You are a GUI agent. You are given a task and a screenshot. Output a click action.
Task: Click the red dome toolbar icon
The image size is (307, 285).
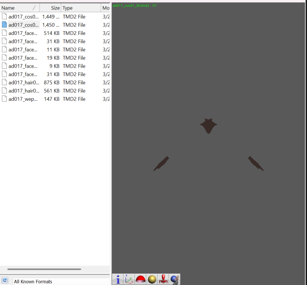(141, 279)
